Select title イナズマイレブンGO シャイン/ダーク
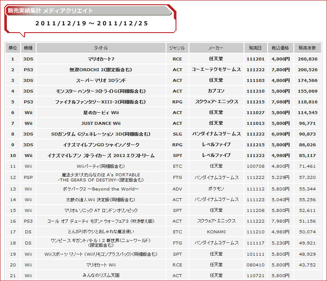Image resolution: width=327 pixels, height=281 pixels. 101,145
